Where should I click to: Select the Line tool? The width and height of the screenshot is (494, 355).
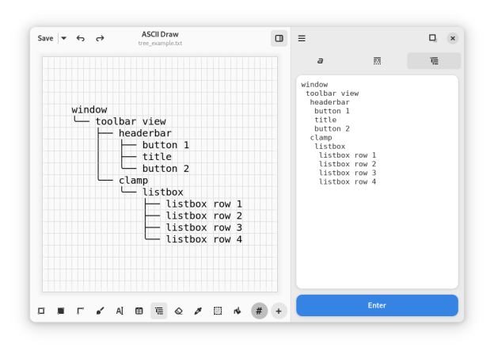point(80,311)
